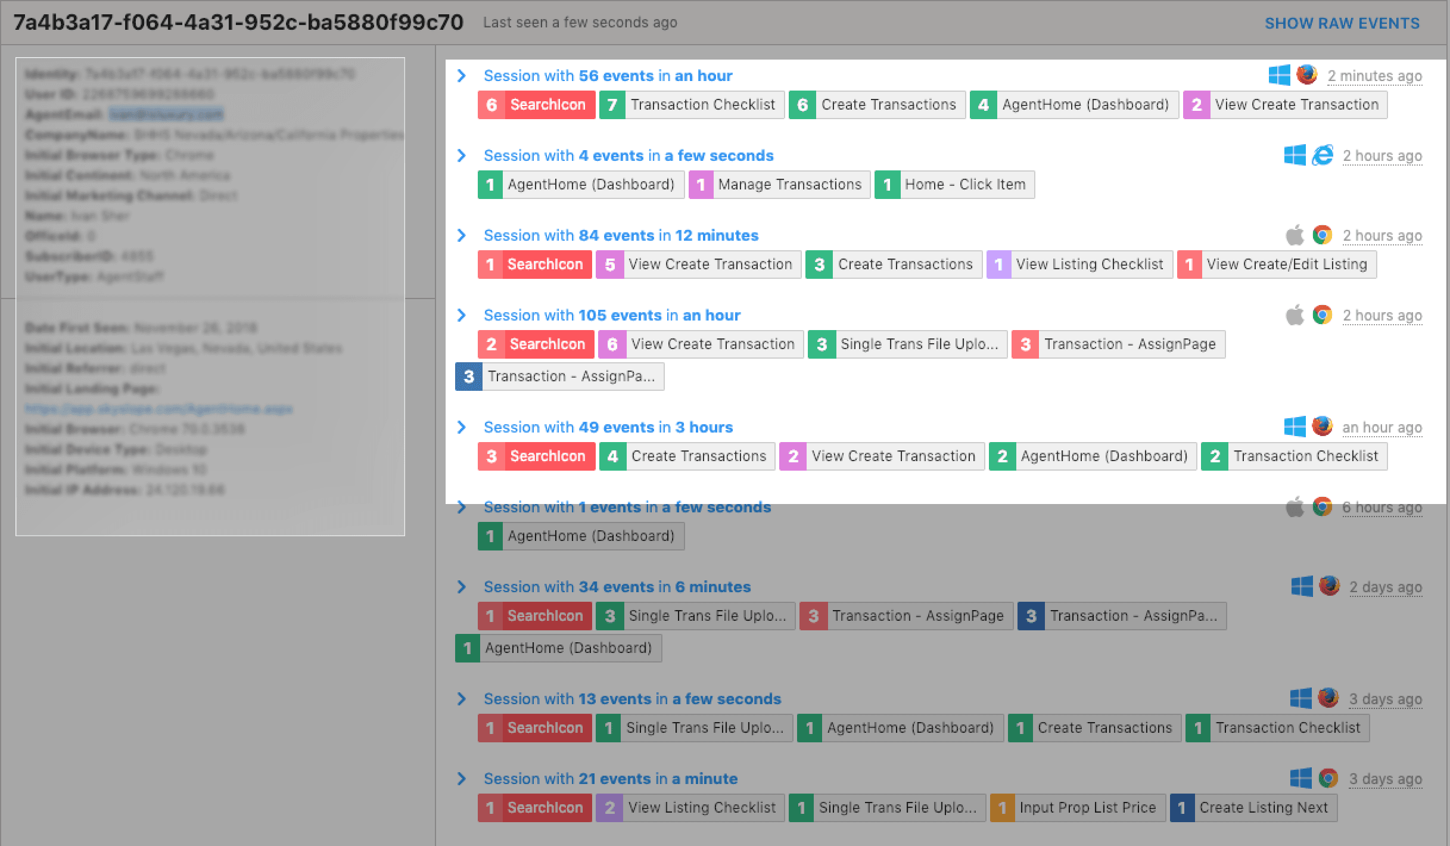Expand the 13 events session chevron

461,699
